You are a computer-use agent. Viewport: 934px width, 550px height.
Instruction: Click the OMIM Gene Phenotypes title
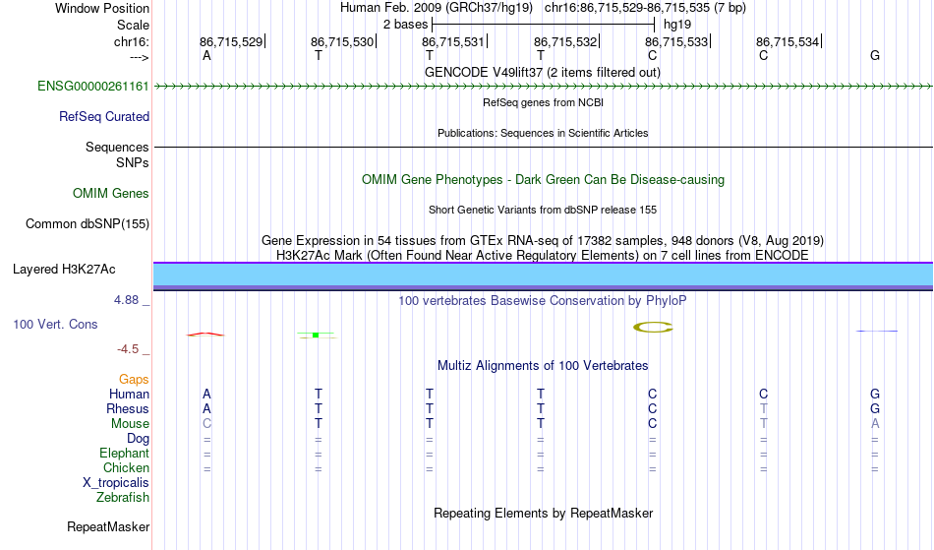pos(544,180)
